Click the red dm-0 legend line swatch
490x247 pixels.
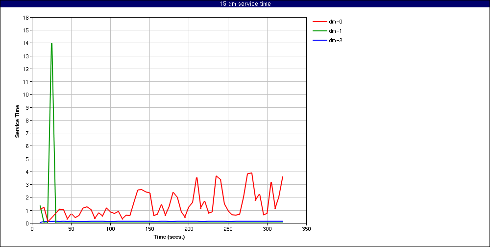click(x=319, y=22)
